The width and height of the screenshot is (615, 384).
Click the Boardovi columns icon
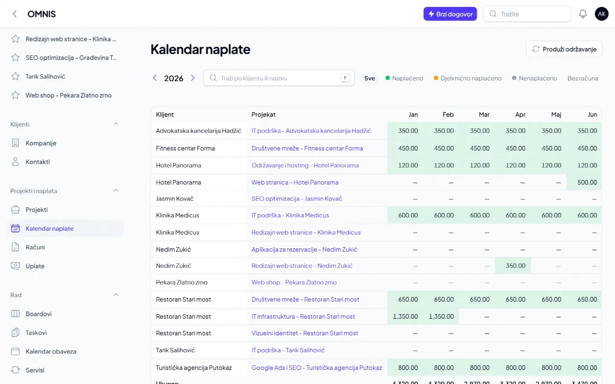pos(15,314)
